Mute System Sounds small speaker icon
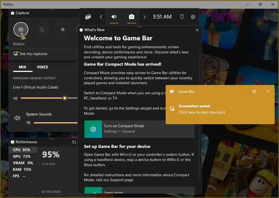Viewport: 279px width, 198px height. [28, 123]
